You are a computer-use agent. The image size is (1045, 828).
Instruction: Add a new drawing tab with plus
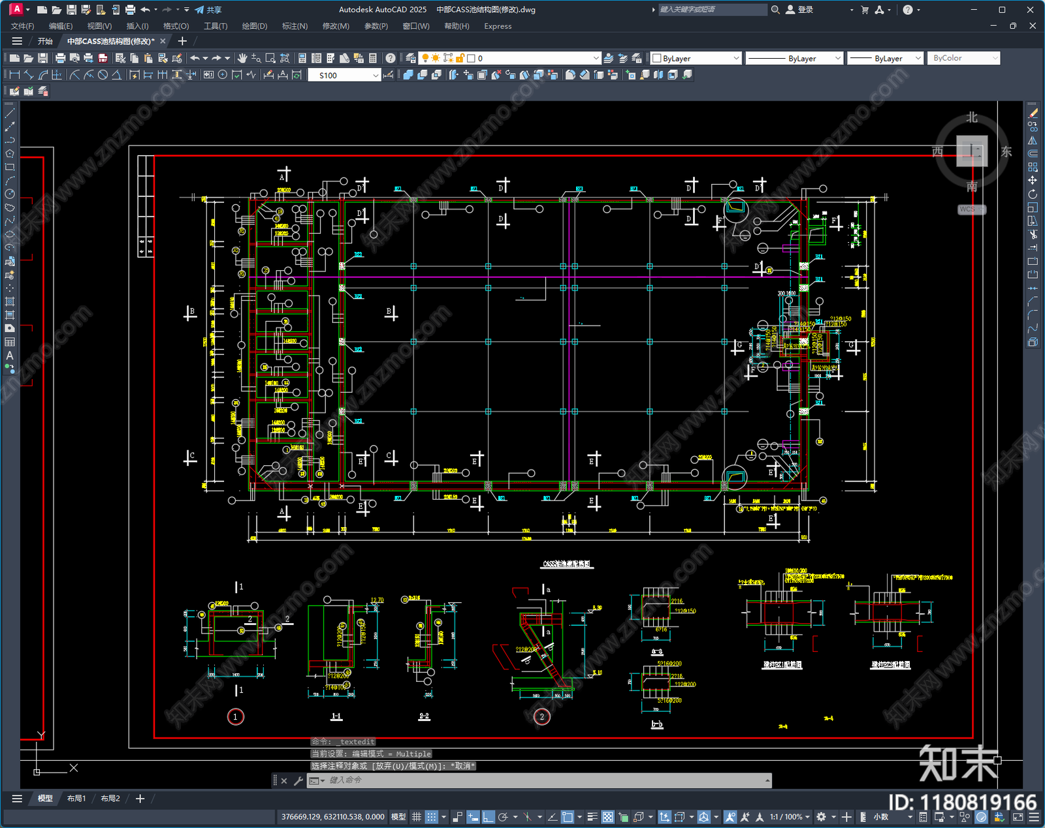click(x=182, y=41)
